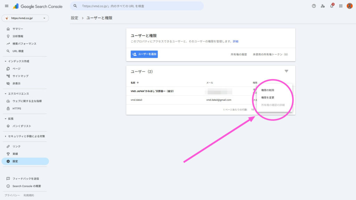Click the Google account profile avatar
The width and height of the screenshot is (356, 200).
coord(350,6)
